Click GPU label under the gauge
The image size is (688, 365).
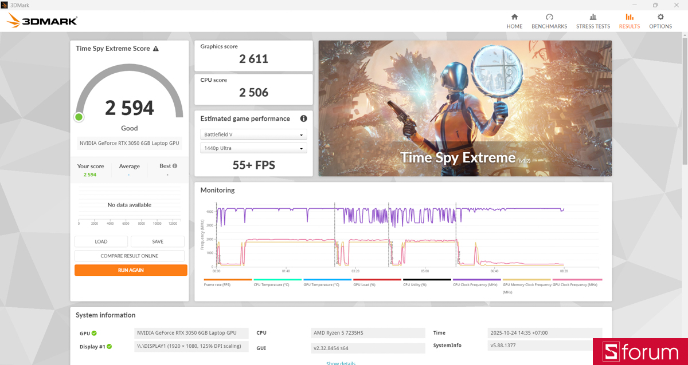pyautogui.click(x=130, y=143)
